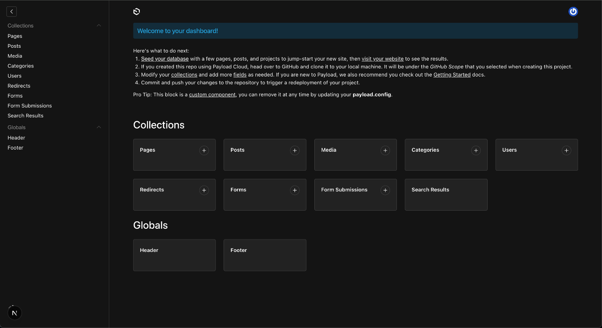This screenshot has width=602, height=328.
Task: Click the Collections heading above the cards
Action: pyautogui.click(x=159, y=125)
